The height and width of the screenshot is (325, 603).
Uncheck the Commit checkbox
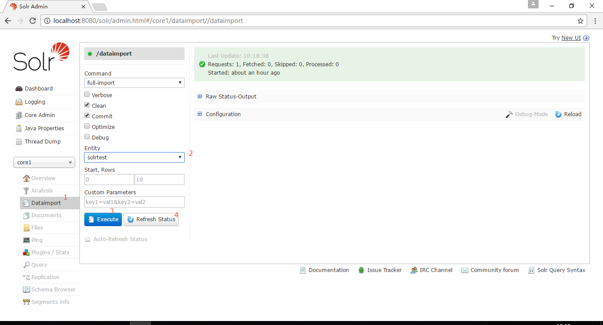[x=87, y=116]
